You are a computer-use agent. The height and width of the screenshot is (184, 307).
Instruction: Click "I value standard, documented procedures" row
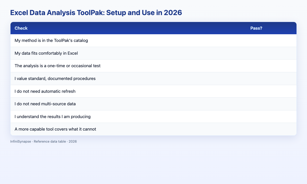click(153, 78)
